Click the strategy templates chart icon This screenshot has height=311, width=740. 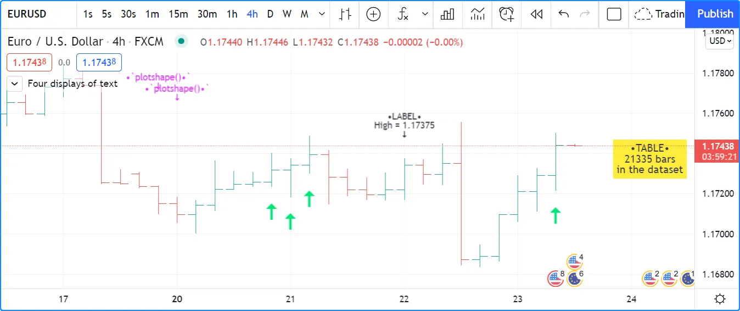click(x=477, y=14)
